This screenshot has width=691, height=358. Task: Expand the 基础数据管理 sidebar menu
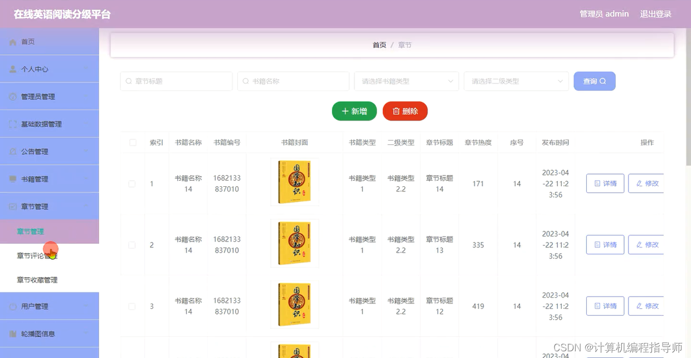click(x=49, y=124)
